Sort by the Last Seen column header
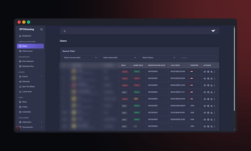Image resolution: width=251 pixels, height=151 pixels. tap(175, 65)
